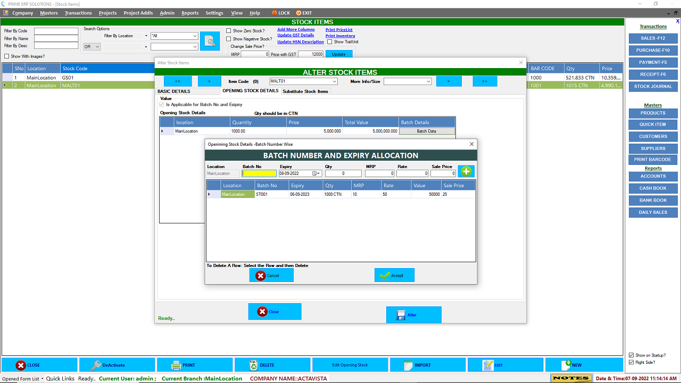Open the Expiry date calendar picker icon
This screenshot has height=383, width=681.
[x=315, y=173]
